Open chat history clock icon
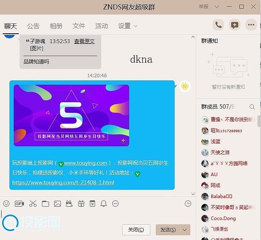 pos(188,204)
